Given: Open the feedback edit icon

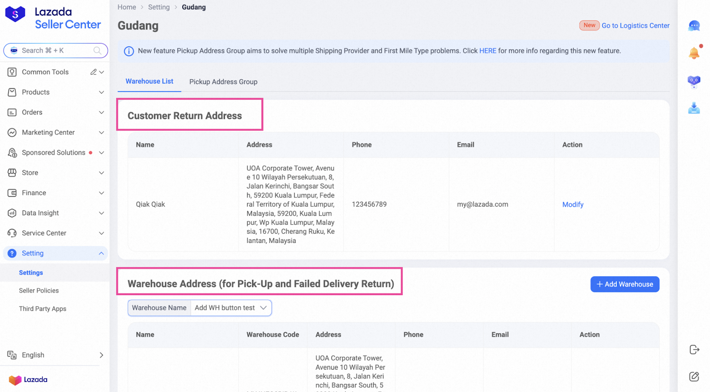Looking at the screenshot, I should 694,377.
